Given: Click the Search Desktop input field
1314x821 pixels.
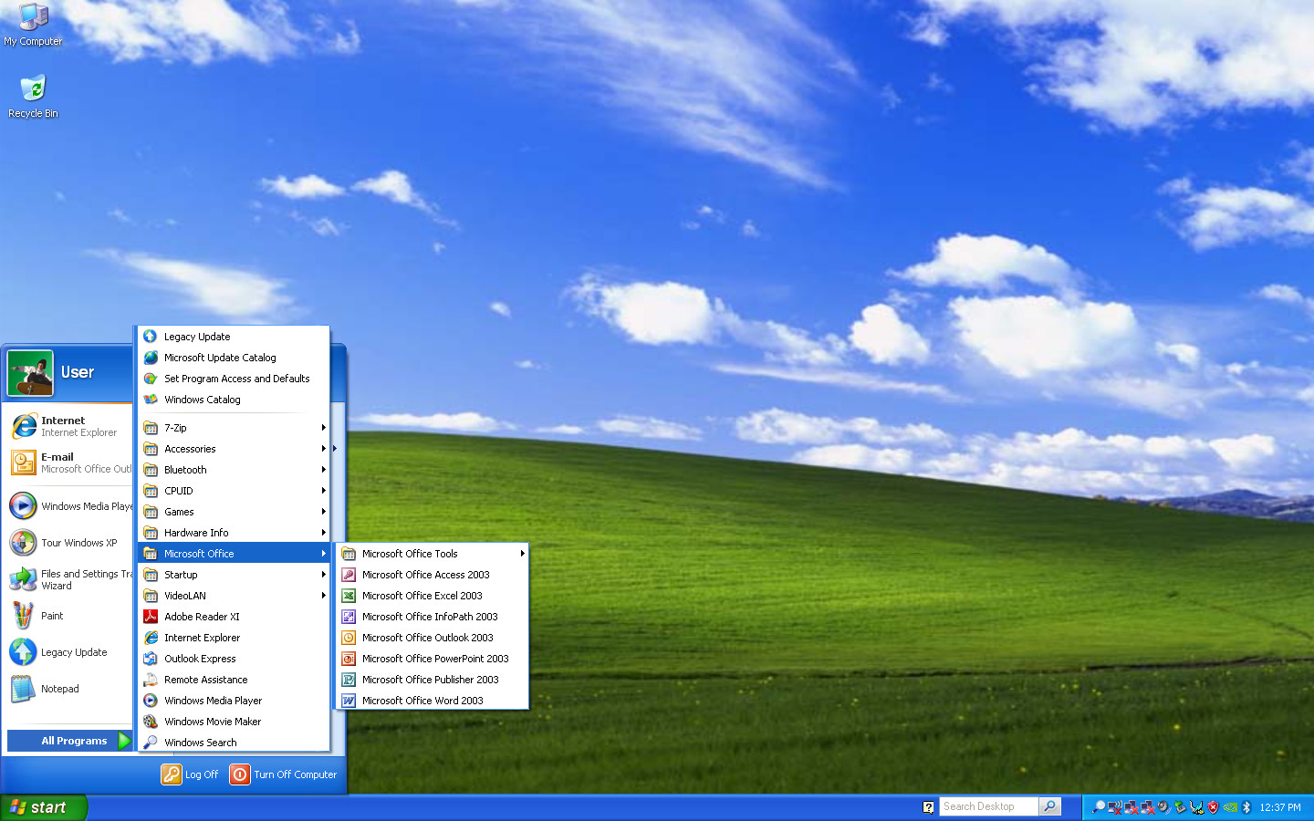Looking at the screenshot, I should (x=989, y=806).
